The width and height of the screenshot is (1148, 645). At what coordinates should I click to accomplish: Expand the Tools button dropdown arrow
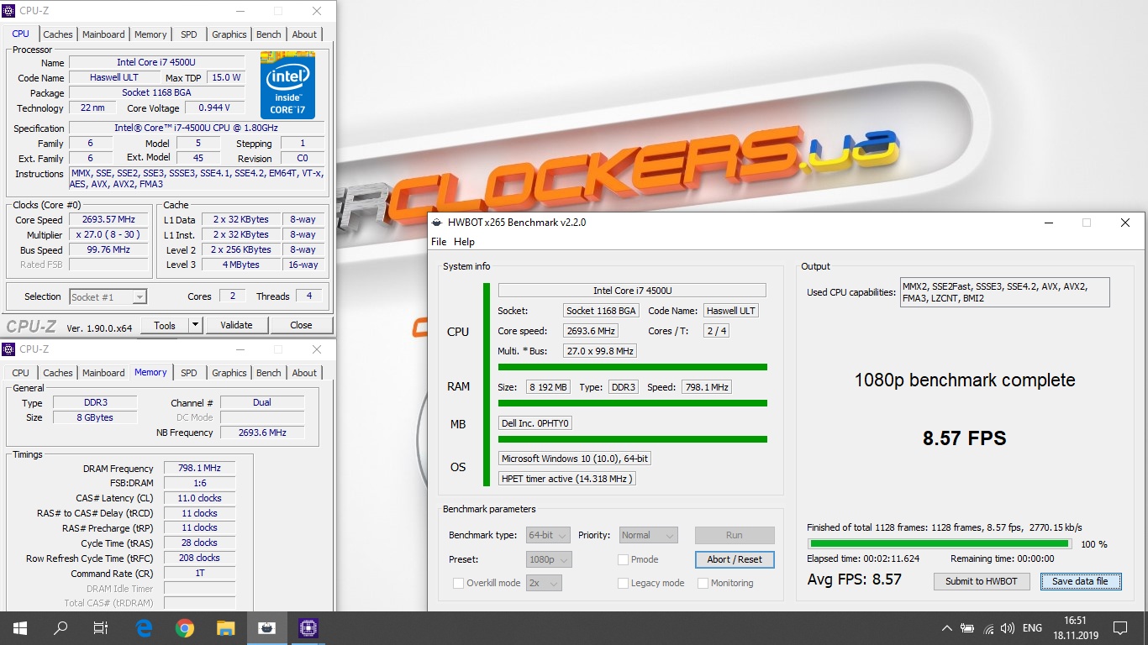click(x=195, y=325)
